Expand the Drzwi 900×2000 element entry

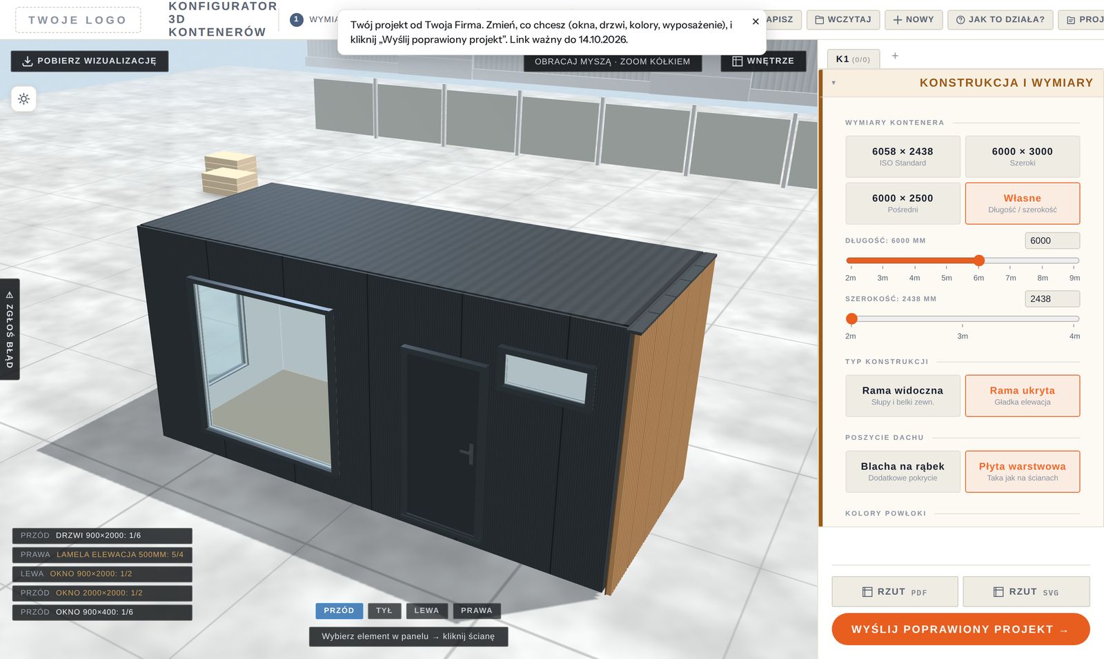102,536
